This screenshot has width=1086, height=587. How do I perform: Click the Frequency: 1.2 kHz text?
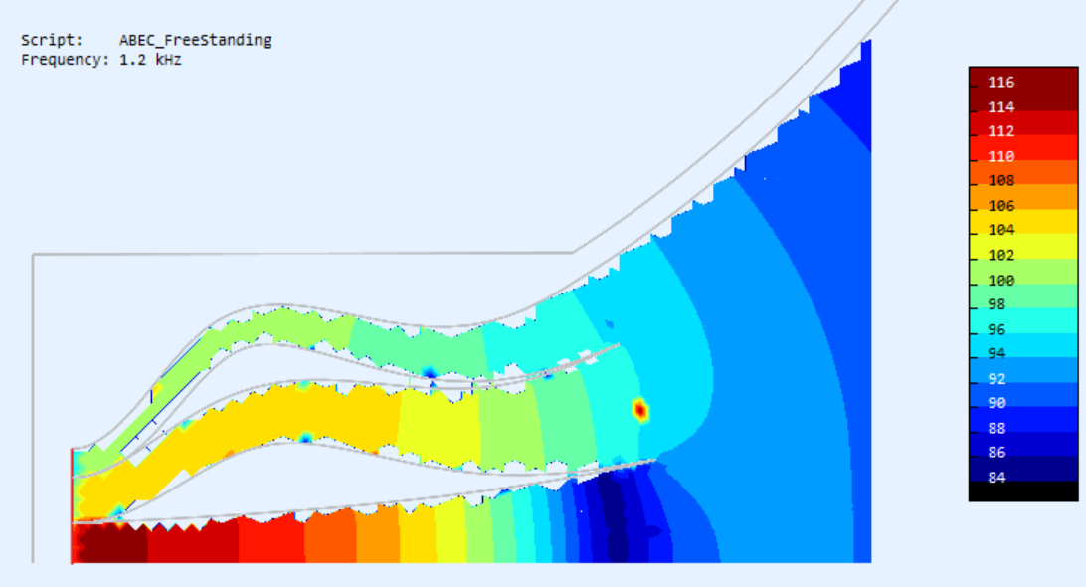pos(101,60)
